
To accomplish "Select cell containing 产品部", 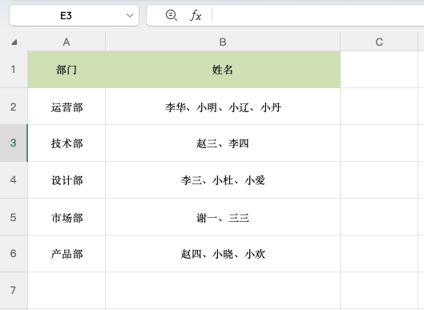I will pyautogui.click(x=67, y=253).
